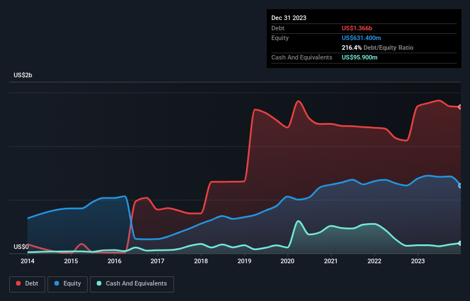Click the 2017 x-axis label

pyautogui.click(x=157, y=261)
